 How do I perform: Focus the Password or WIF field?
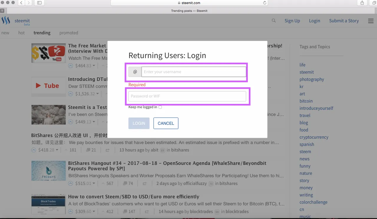(x=187, y=96)
